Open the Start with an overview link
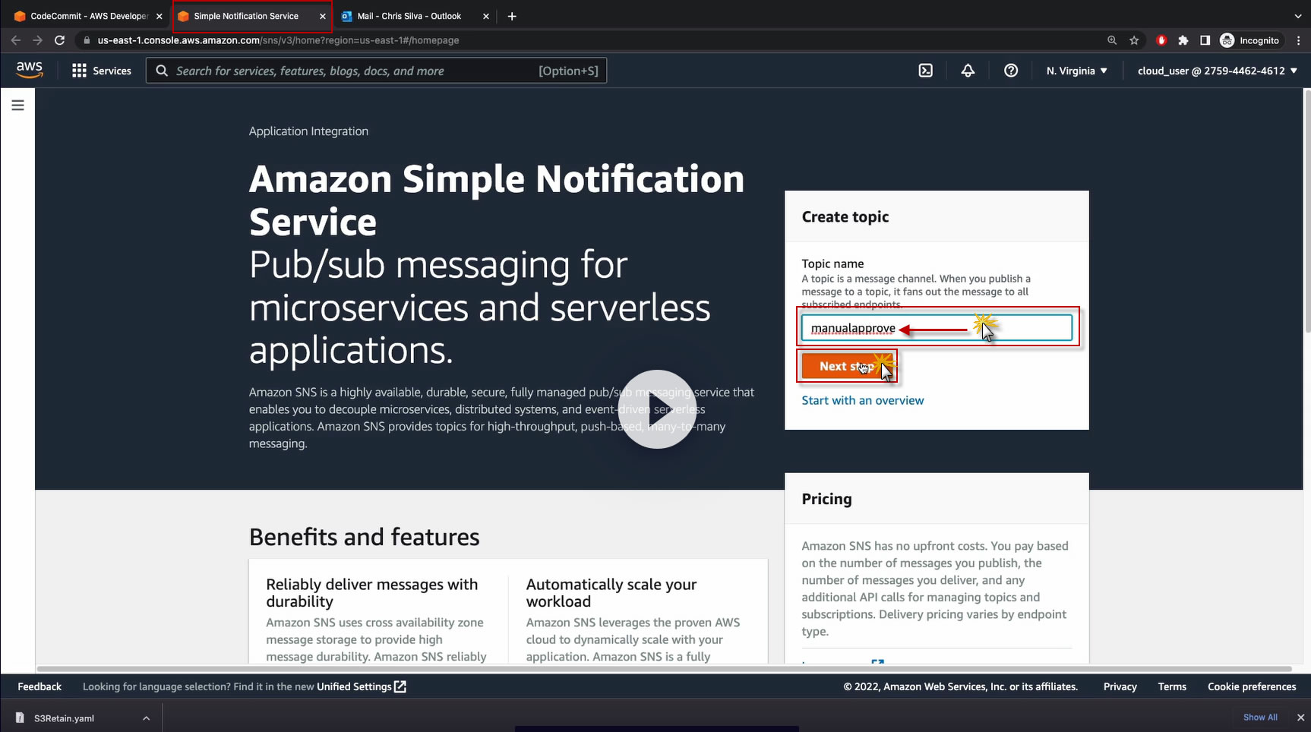1311x732 pixels. (863, 400)
